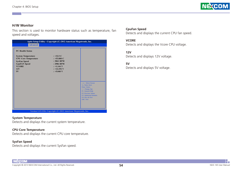Select System Temperature row label in BIOS
Viewport: 242px width, 170px height.
[25, 56]
